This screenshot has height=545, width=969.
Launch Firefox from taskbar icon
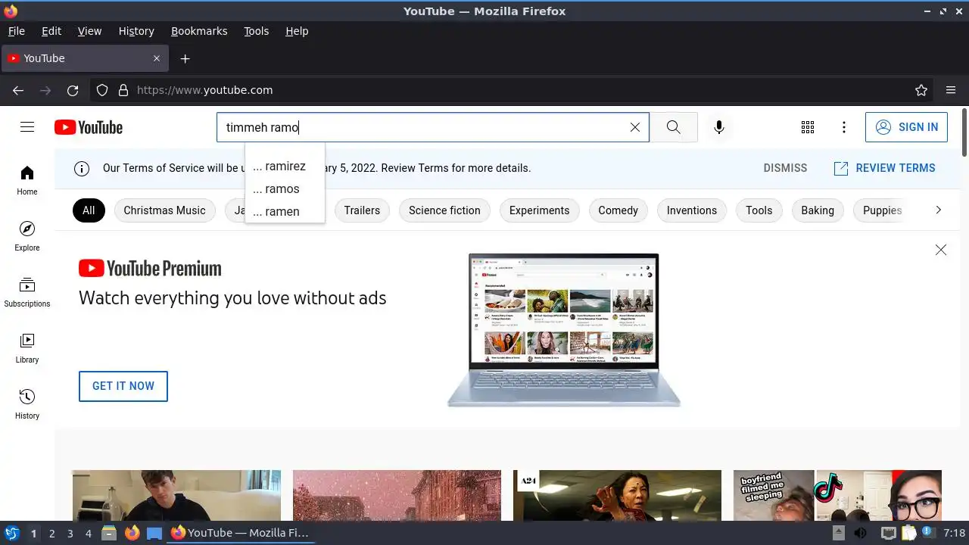pyautogui.click(x=132, y=533)
